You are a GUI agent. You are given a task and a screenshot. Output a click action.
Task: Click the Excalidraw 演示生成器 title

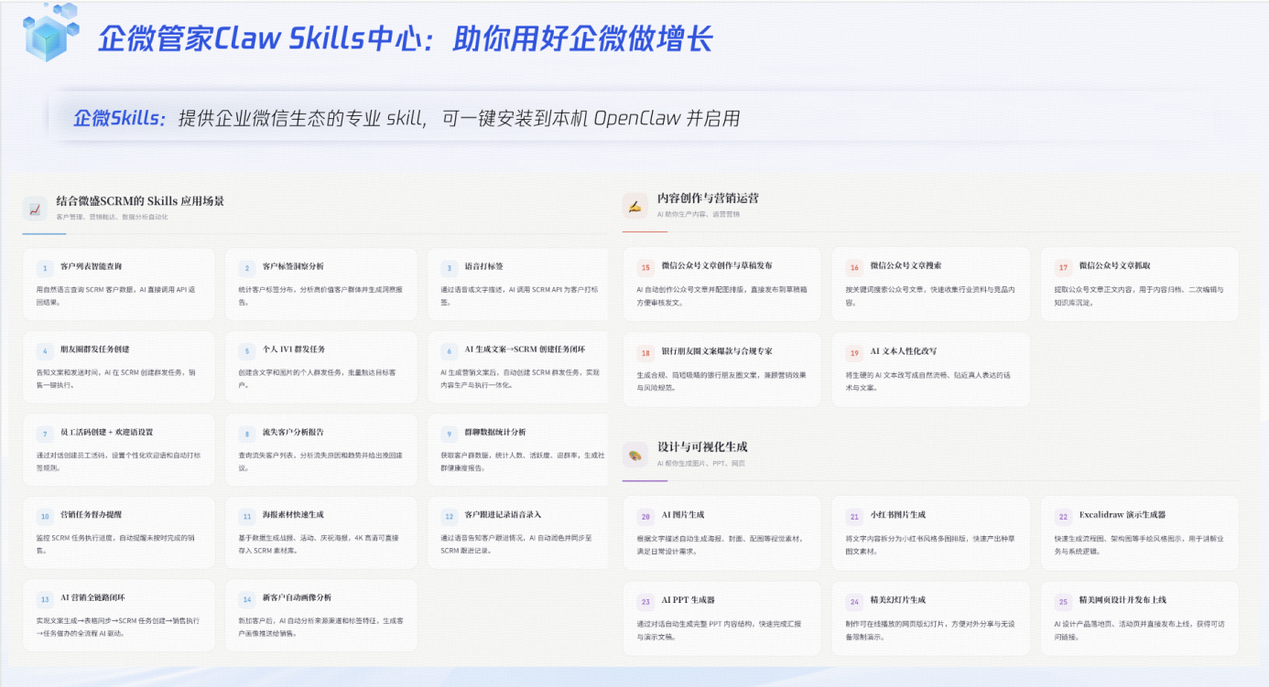pyautogui.click(x=1123, y=515)
